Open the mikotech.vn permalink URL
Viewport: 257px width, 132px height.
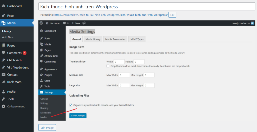pos(111,15)
